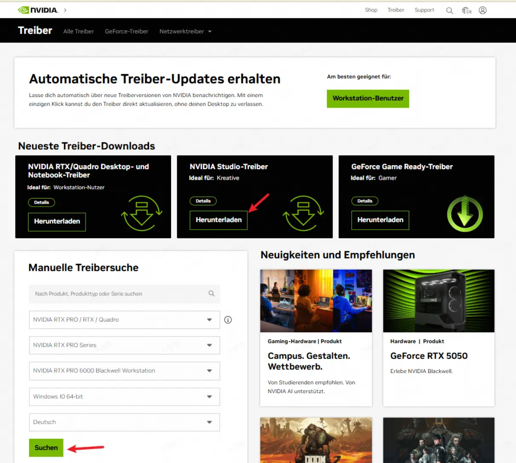Click the Erlebe NVIDIA Blackwell. text
Viewport: 516px width, 463px height.
click(421, 371)
